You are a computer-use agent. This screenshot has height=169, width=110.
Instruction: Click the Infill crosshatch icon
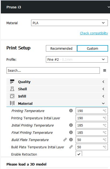click(x=12, y=96)
